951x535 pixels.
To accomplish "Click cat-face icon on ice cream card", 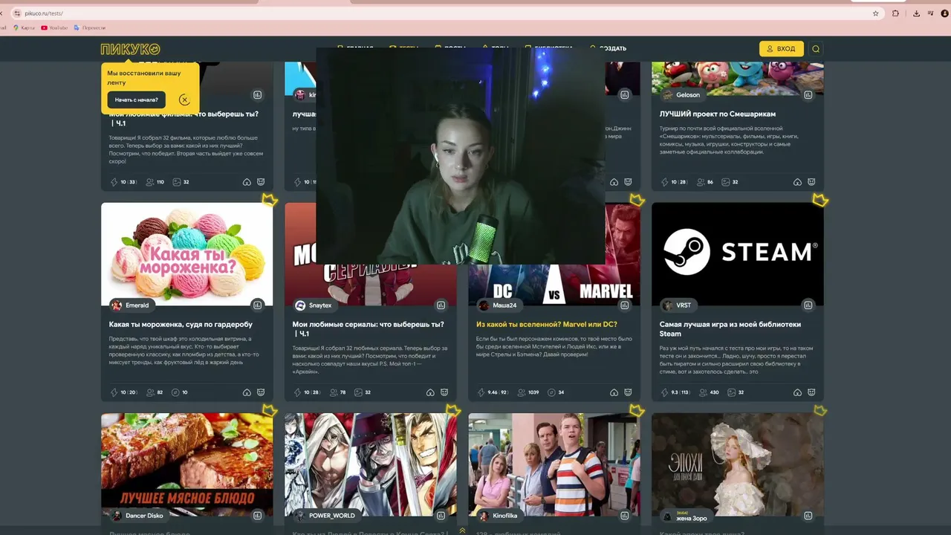I will [x=261, y=392].
